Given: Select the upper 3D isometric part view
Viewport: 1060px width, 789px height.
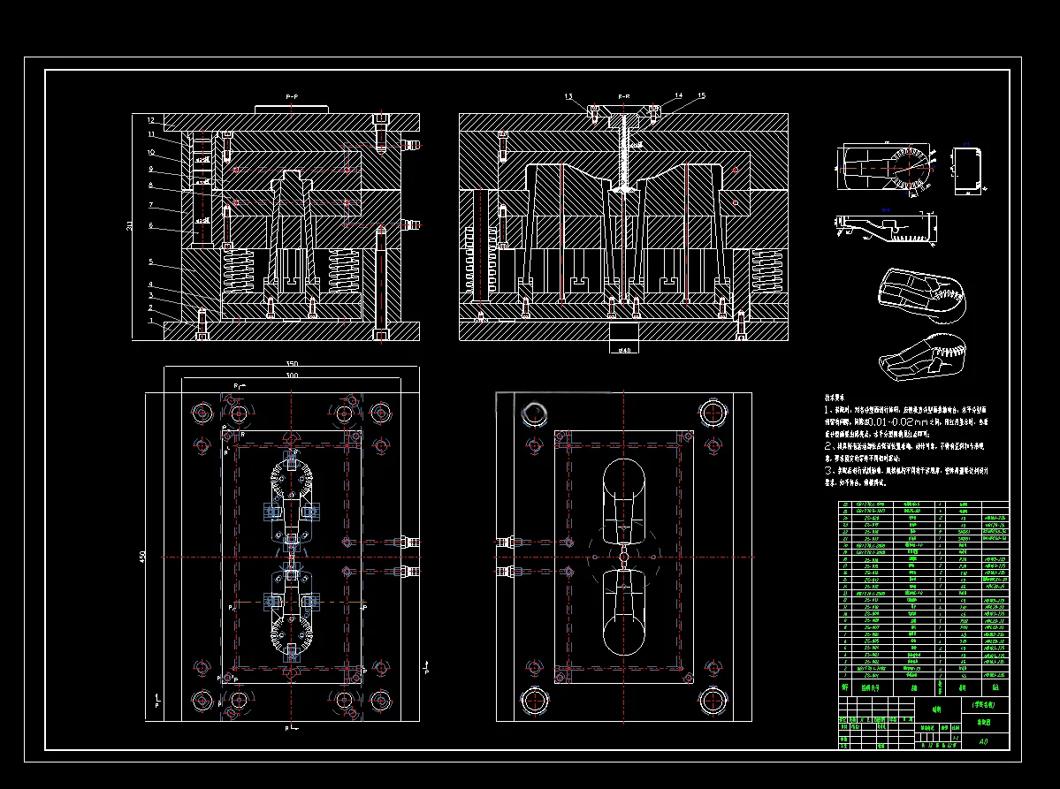Looking at the screenshot, I should pos(922,298).
